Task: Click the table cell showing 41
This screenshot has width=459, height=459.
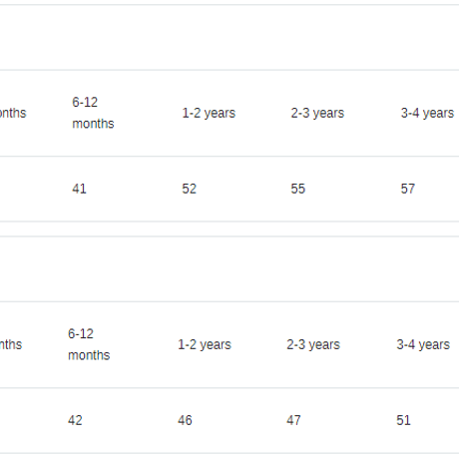Action: click(79, 189)
